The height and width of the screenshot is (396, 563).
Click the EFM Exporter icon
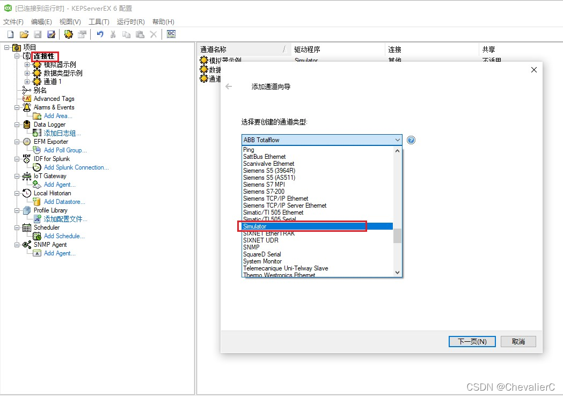(x=27, y=142)
